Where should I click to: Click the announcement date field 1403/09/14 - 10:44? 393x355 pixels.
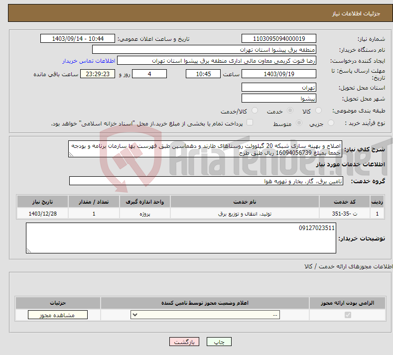pos(78,38)
